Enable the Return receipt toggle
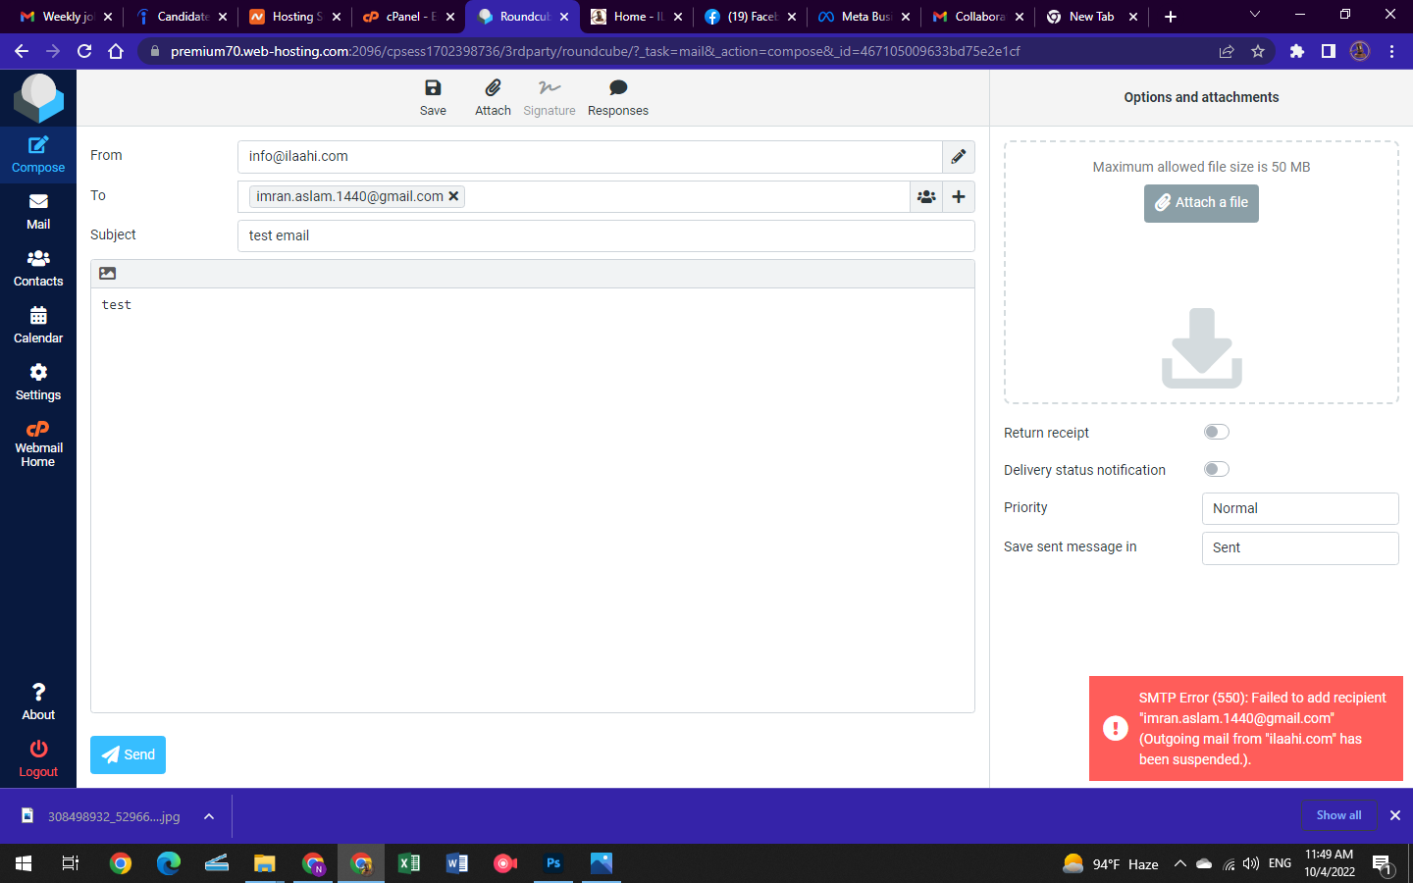The height and width of the screenshot is (883, 1413). (1216, 432)
